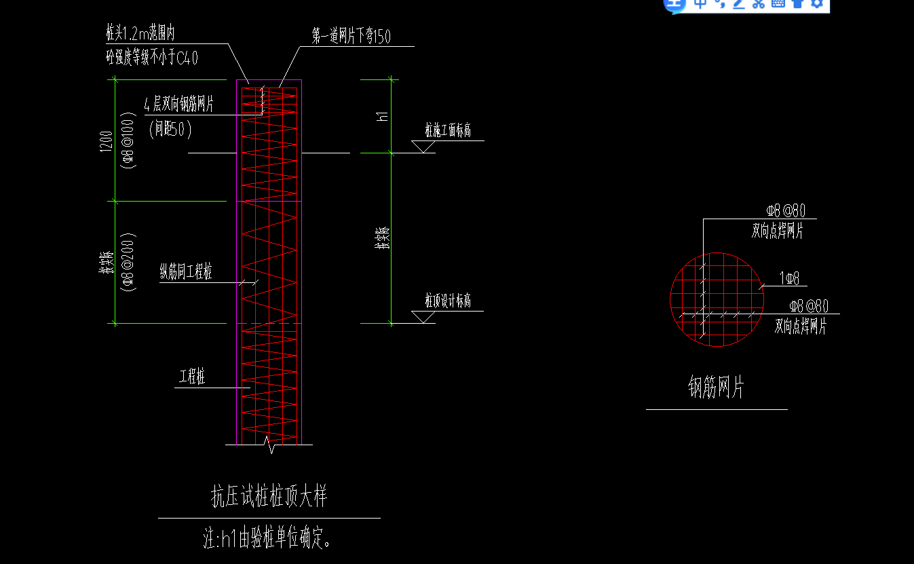Click the text 砼强度等级不小于C40
914x564 pixels.
coord(152,58)
